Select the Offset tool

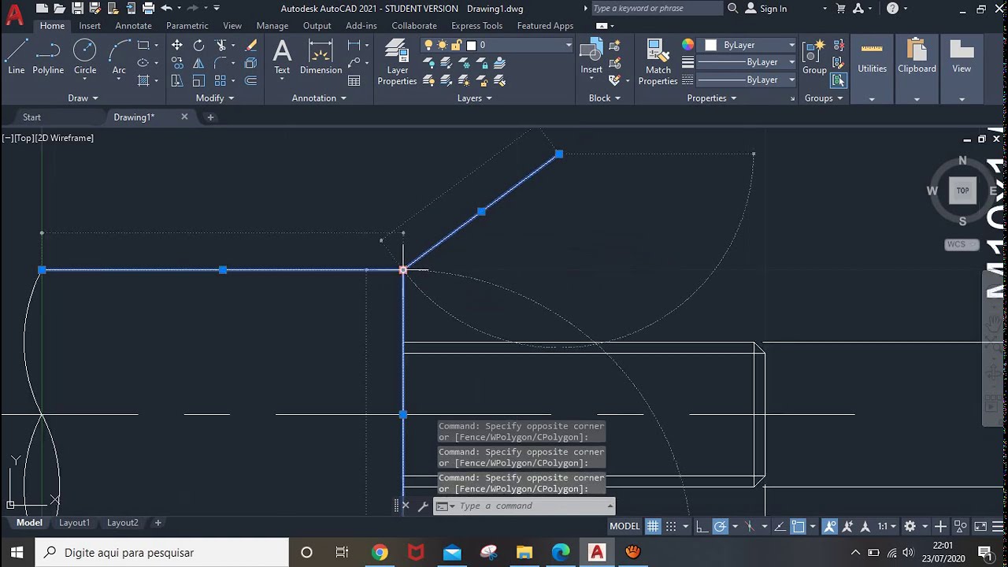tap(251, 80)
